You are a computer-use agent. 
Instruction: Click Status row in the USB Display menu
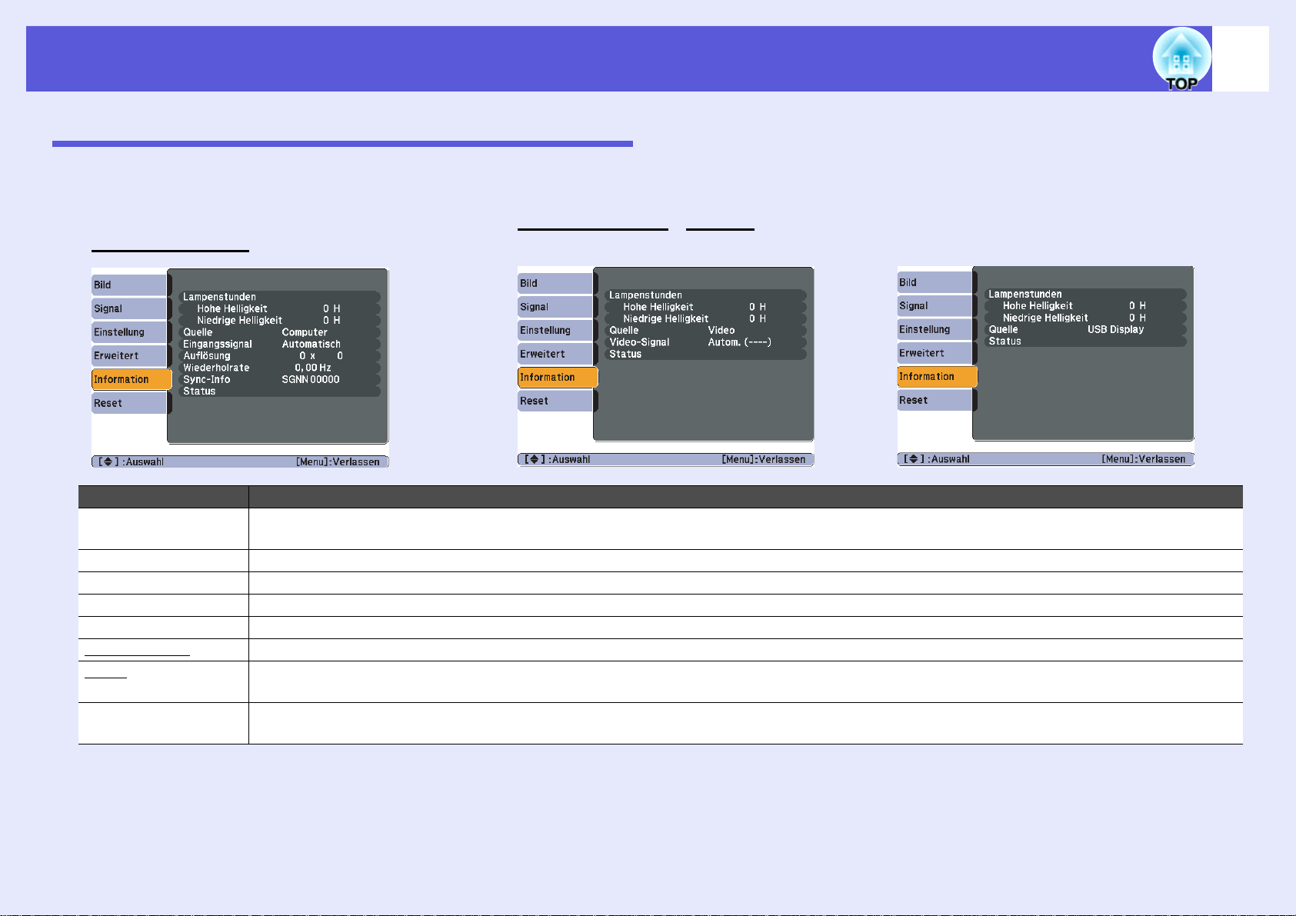[1085, 341]
